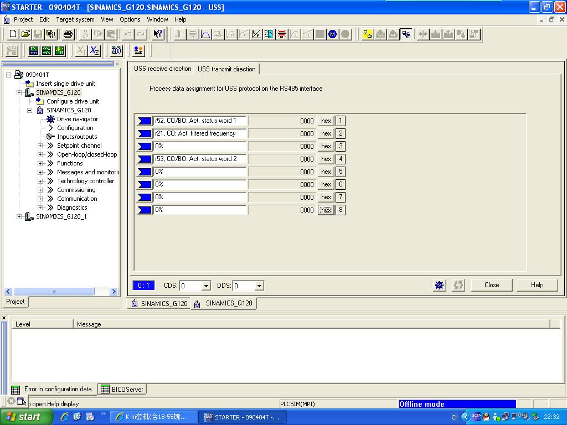This screenshot has width=567, height=425.
Task: Open the U/f characteristic toolbar icon
Action: click(x=256, y=34)
